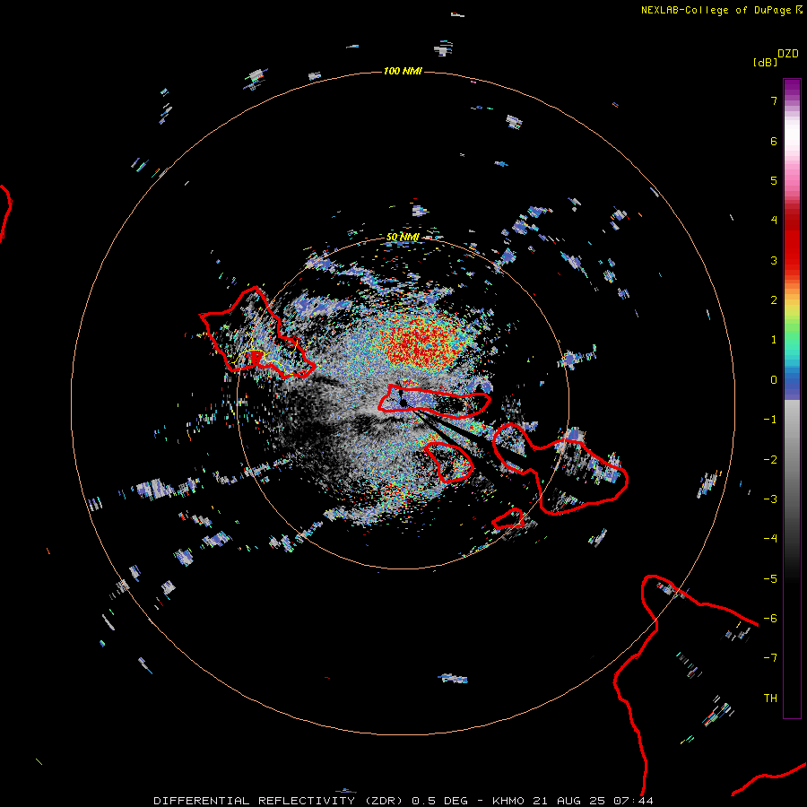Click the white-pink top band of color bar
Screen dimensions: 807x807
pos(792,138)
